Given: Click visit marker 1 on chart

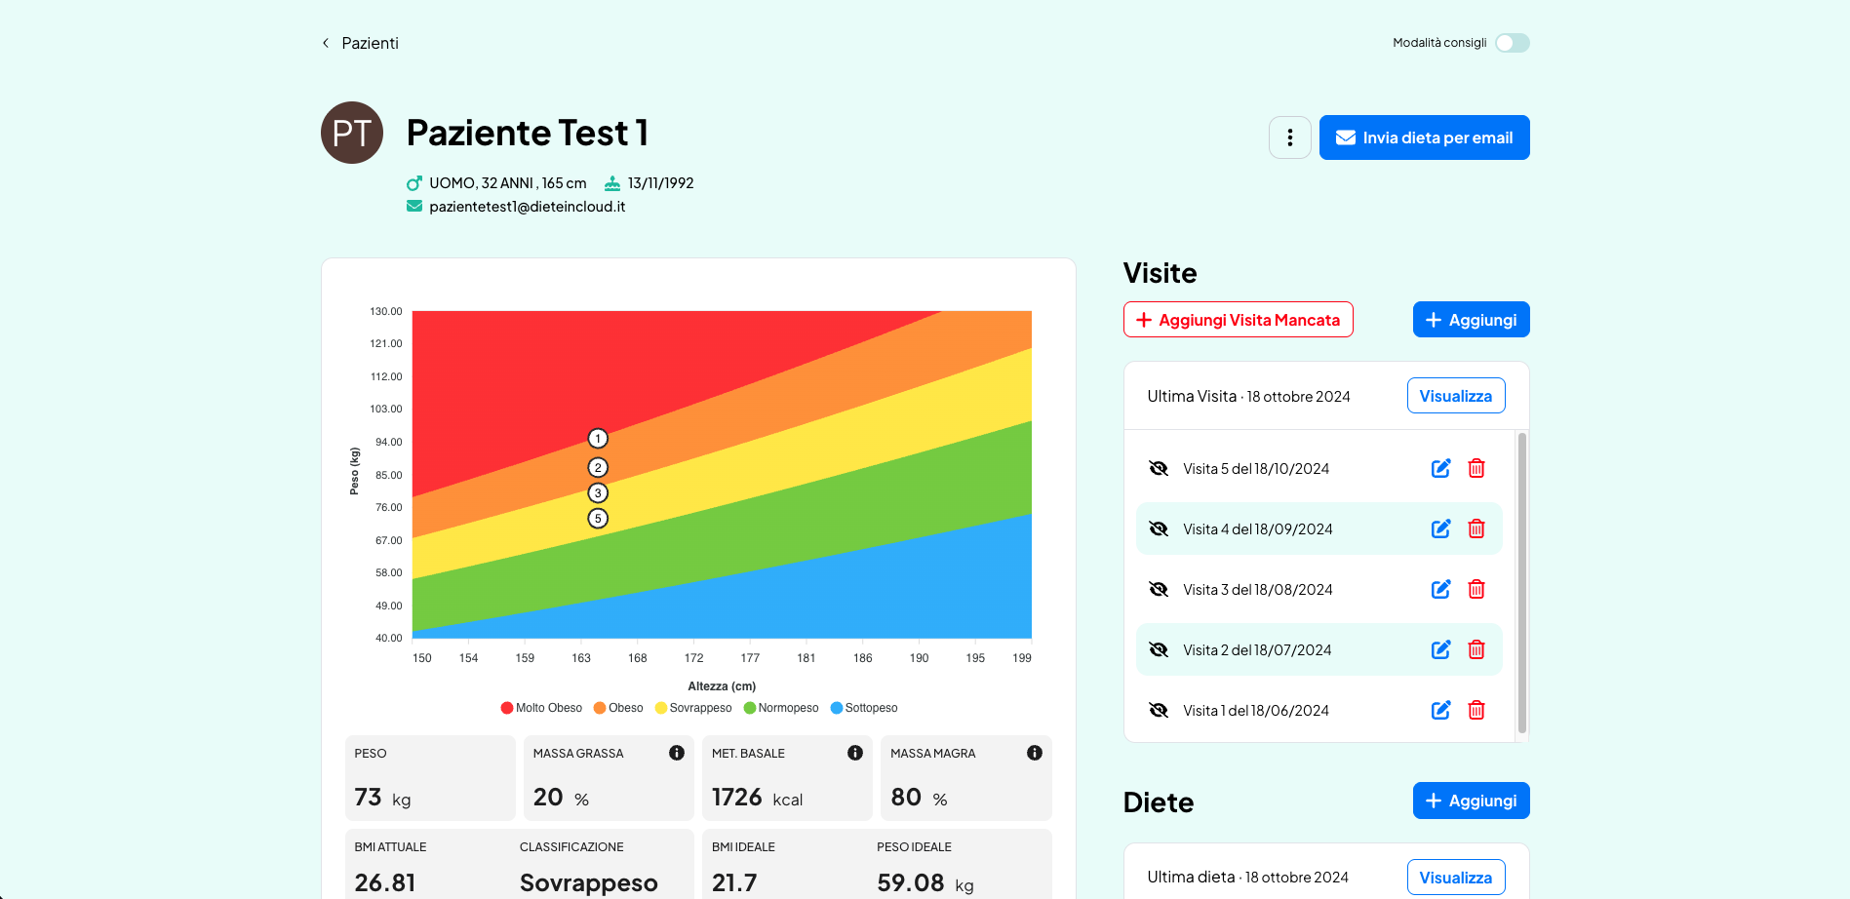Looking at the screenshot, I should coord(598,439).
